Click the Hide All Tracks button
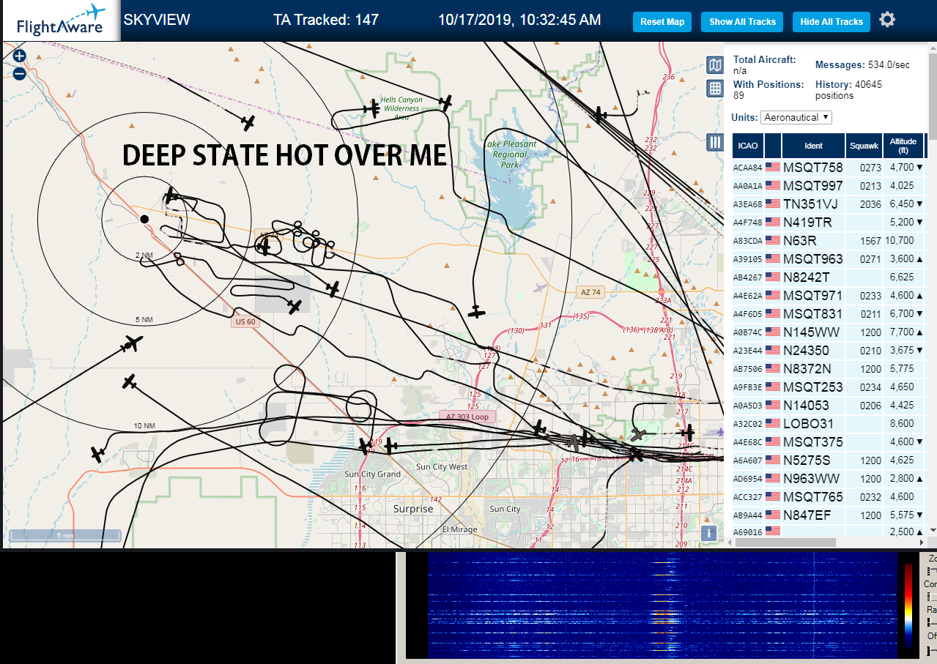The image size is (937, 664). point(832,21)
